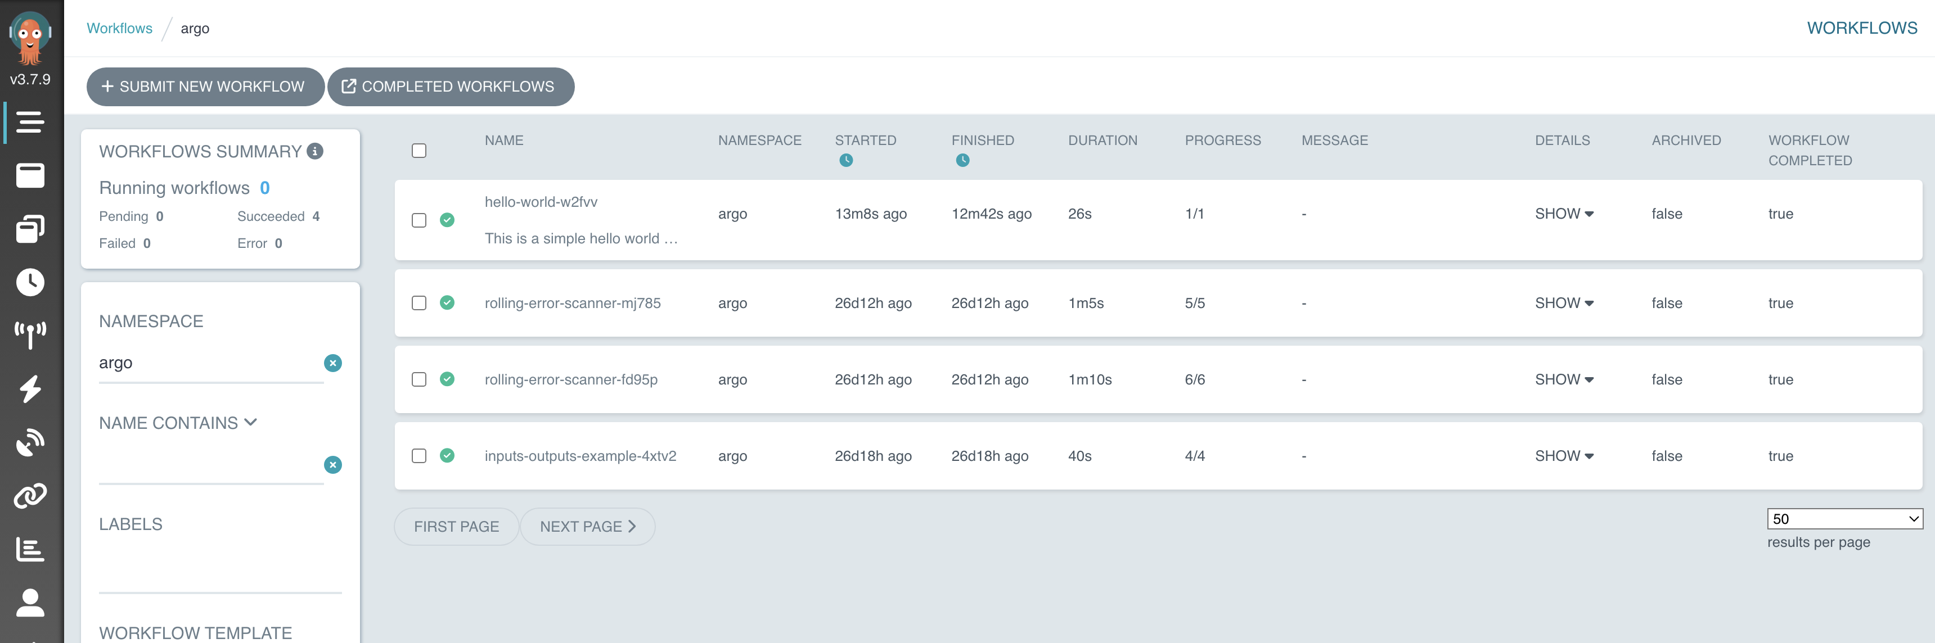Viewport: 1935px width, 643px height.
Task: Open Event Flow antenna icon
Action: tap(30, 334)
